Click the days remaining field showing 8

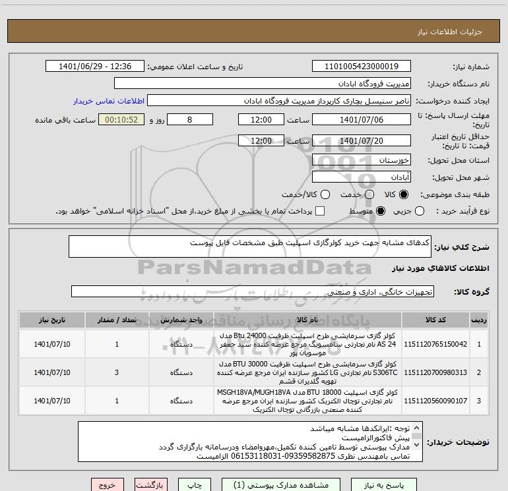pos(190,119)
